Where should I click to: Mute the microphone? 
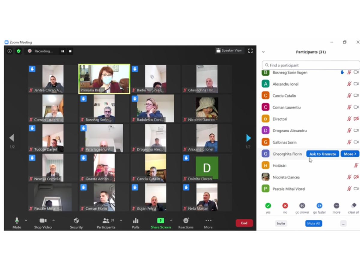17,221
